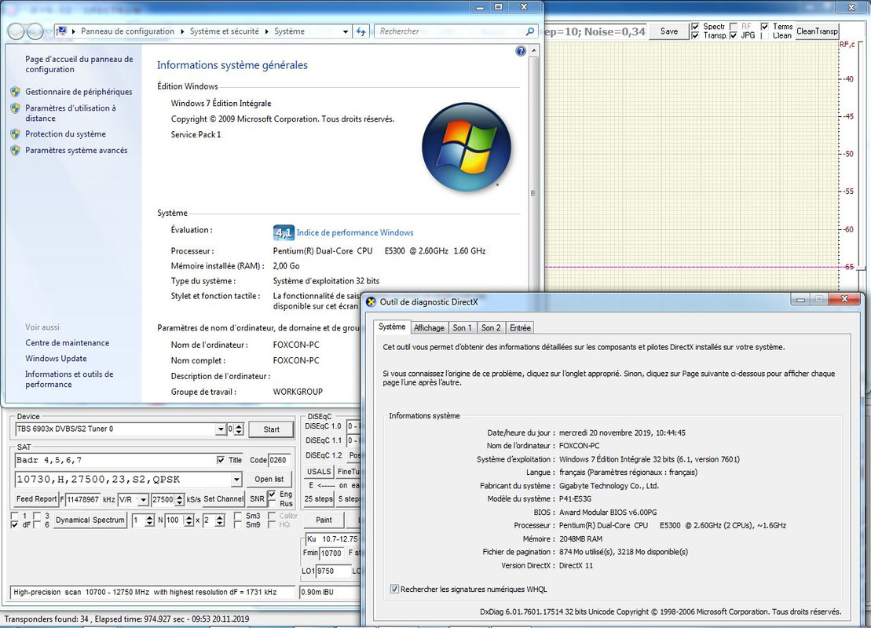Click the CleanTransp button
The image size is (871, 628).
click(x=817, y=31)
